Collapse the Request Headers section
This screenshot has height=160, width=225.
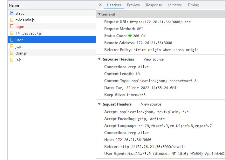[99, 104]
